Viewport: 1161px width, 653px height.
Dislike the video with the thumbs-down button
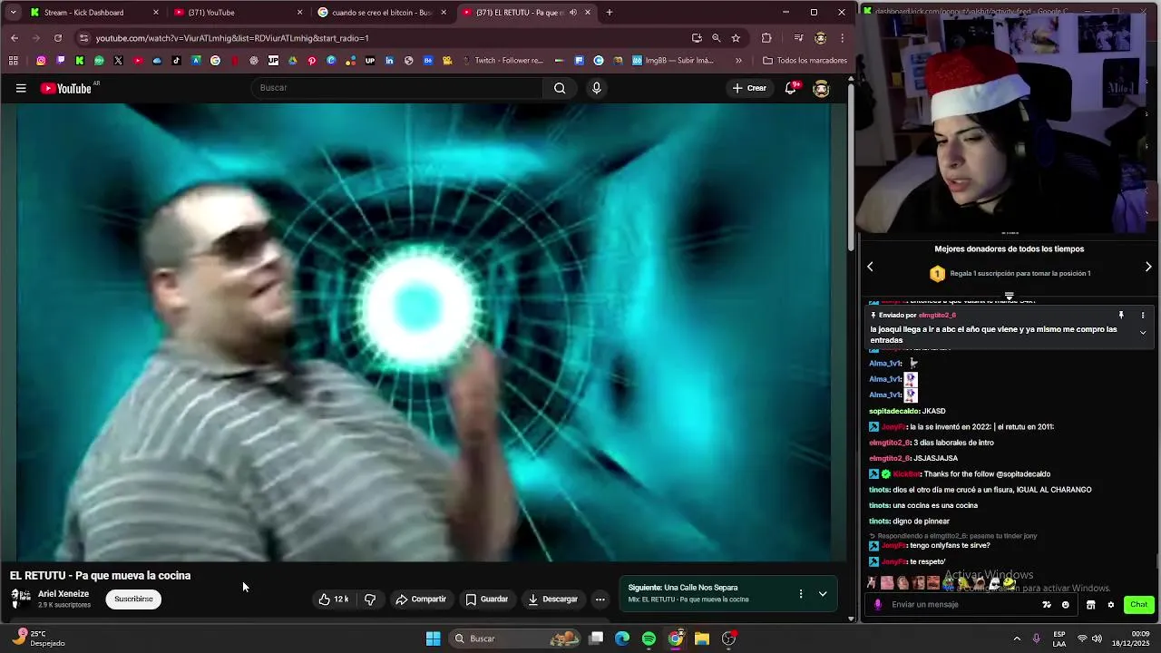370,599
